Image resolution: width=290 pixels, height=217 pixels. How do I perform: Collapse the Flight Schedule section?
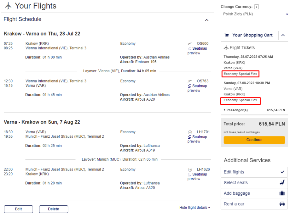click(x=207, y=20)
